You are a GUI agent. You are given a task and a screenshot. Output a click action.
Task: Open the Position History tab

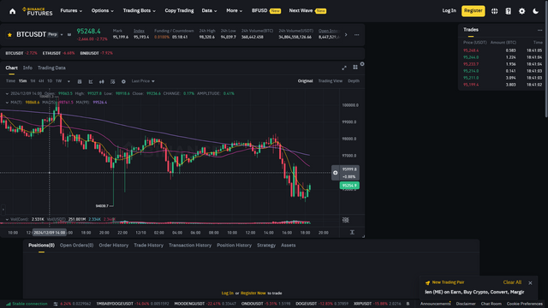[234, 246]
